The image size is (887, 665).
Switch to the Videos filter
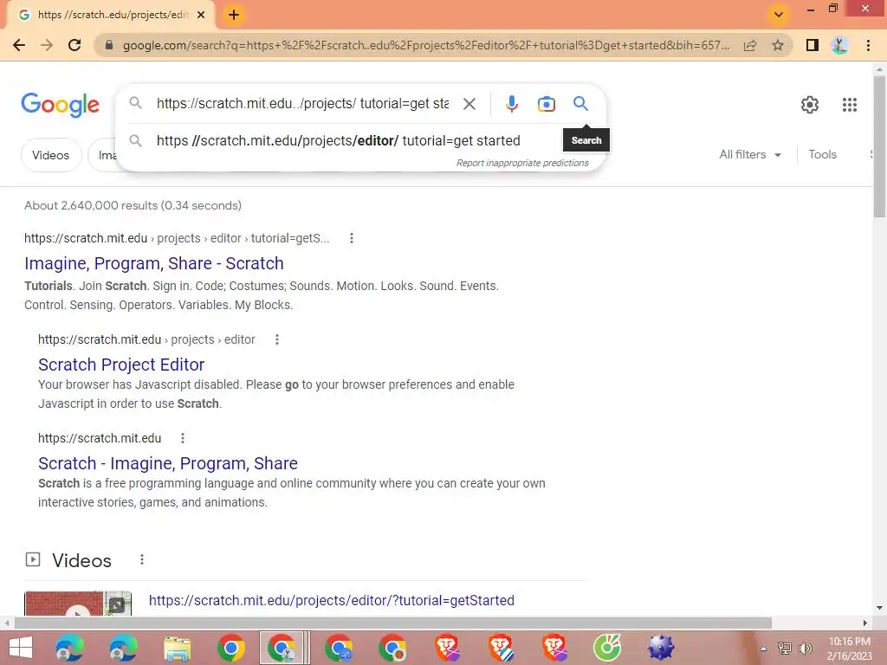[51, 155]
